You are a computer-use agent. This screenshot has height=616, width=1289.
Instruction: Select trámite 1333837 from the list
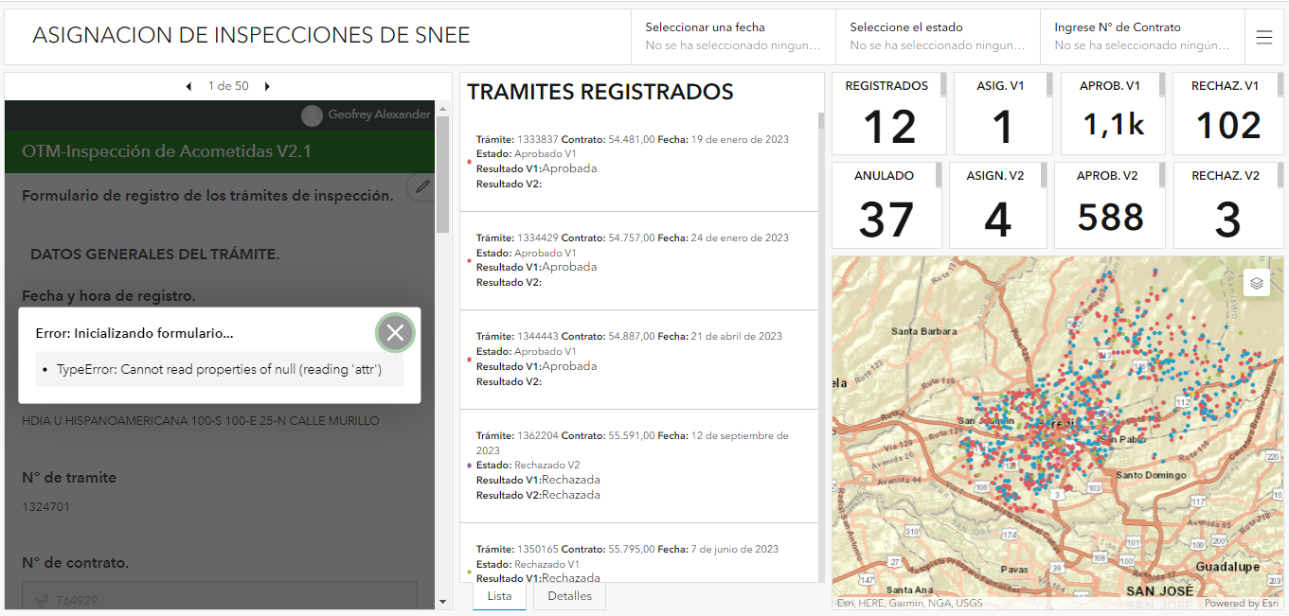pyautogui.click(x=636, y=159)
